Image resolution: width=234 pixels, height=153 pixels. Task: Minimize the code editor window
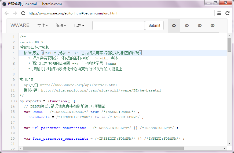pos(209,3)
